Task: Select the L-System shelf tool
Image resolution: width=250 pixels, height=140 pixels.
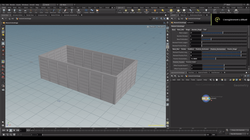Action: [86, 11]
